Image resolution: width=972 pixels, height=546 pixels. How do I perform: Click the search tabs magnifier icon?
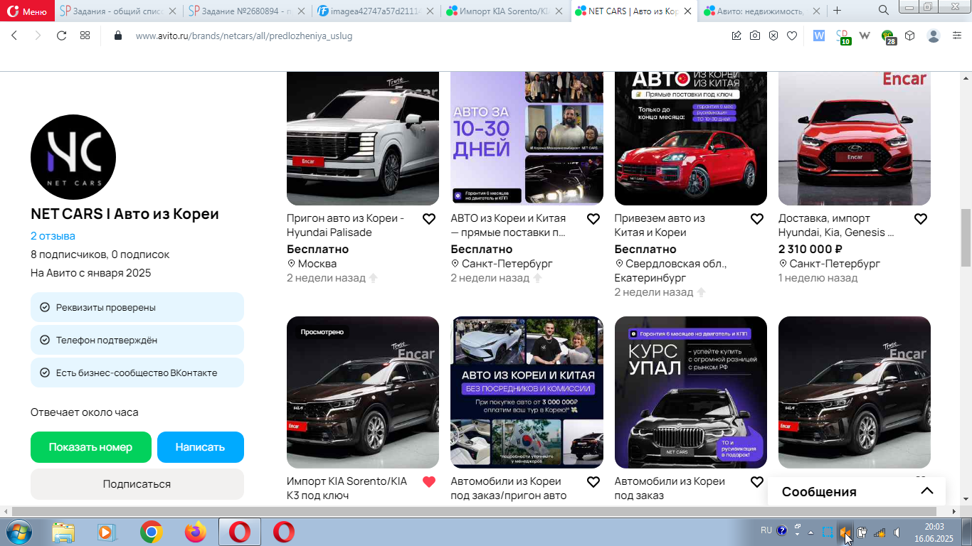click(883, 10)
